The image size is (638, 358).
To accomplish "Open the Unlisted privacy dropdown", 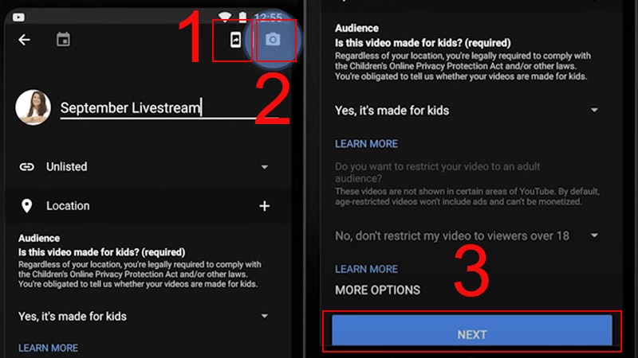I will [x=264, y=167].
